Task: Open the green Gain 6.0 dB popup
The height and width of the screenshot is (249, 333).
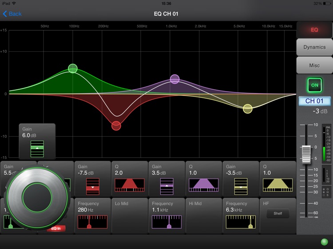Action: tap(37, 142)
